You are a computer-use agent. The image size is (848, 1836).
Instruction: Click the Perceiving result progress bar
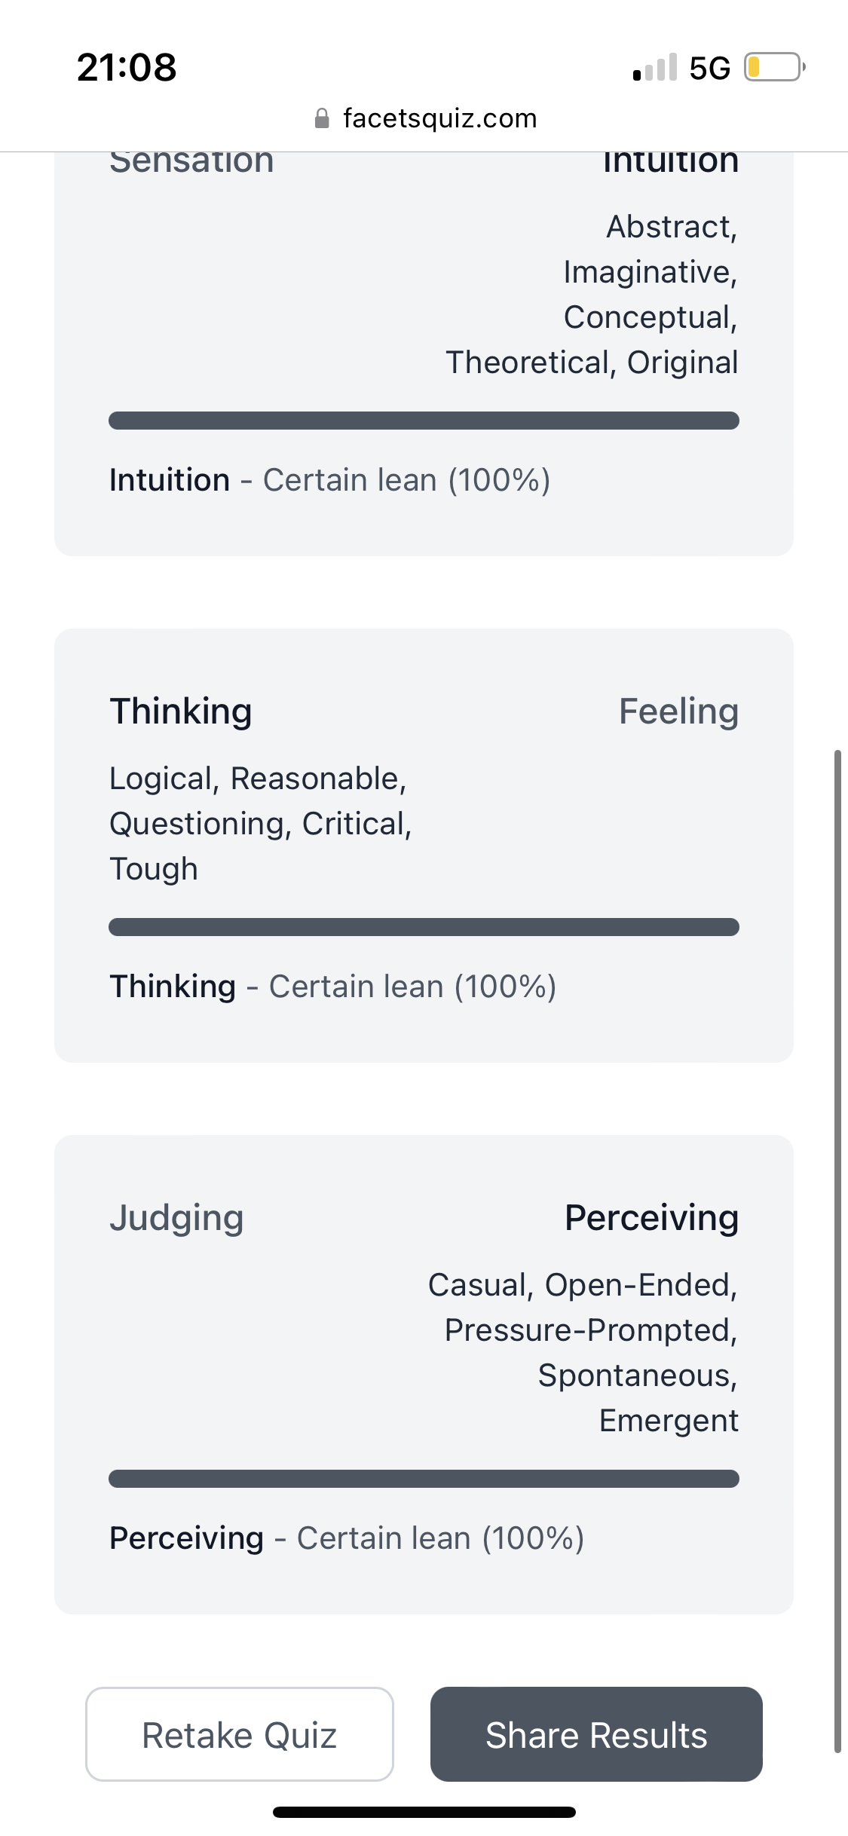424,1479
